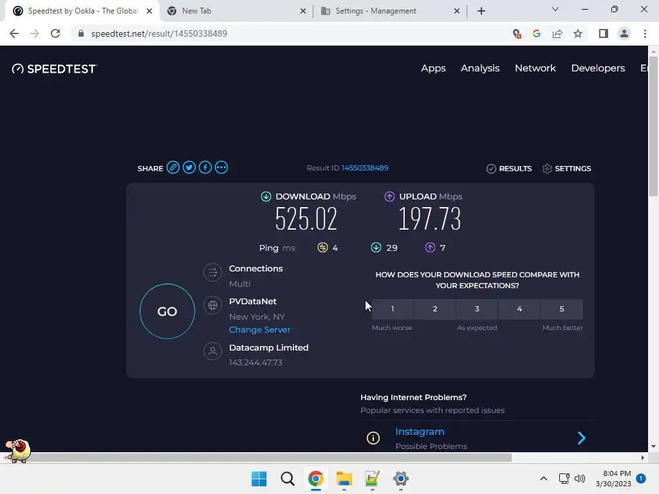Share the result on Twitter
The image size is (659, 494).
tap(189, 168)
